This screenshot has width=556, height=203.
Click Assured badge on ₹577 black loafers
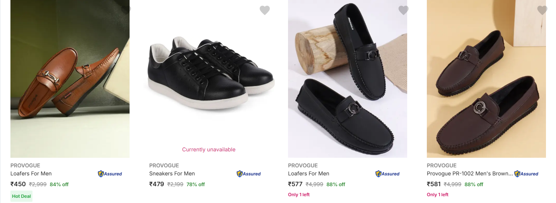pos(388,174)
